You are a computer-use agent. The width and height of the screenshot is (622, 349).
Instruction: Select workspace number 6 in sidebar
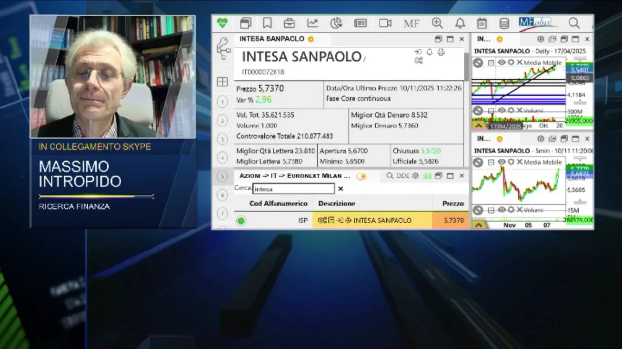[x=222, y=195]
